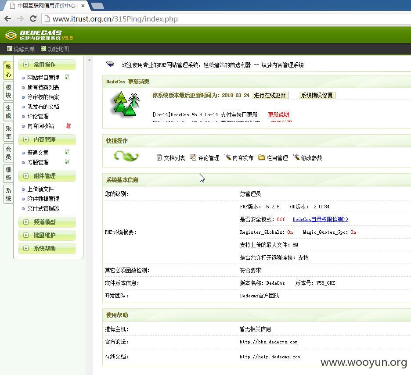
Task: Switch to the 会员 side tab
Action: 8,153
